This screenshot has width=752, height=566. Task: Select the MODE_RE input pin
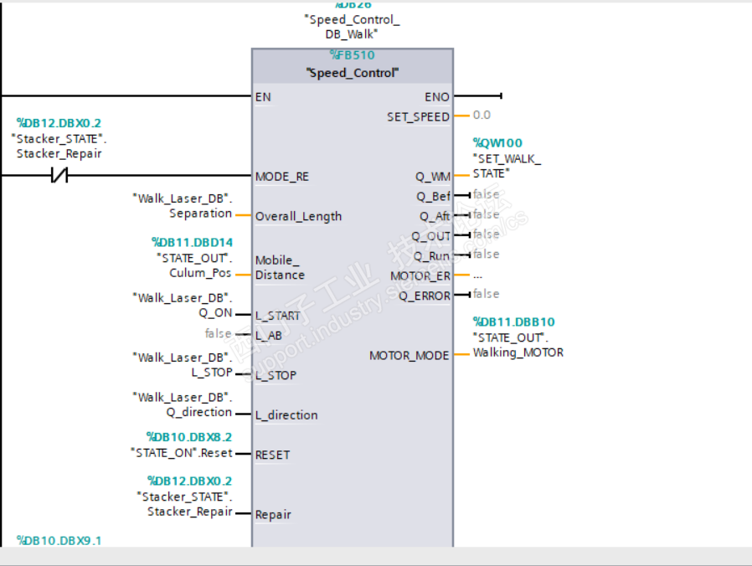point(282,177)
